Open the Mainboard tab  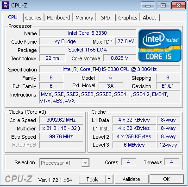click(58, 18)
